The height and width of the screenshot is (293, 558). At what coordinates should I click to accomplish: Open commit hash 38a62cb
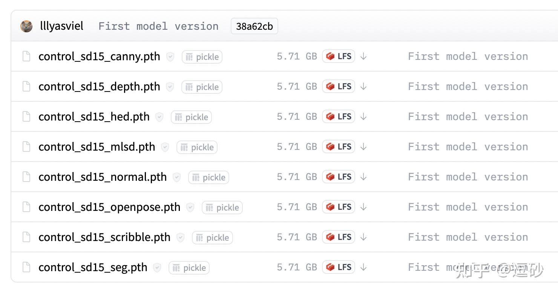tap(254, 26)
